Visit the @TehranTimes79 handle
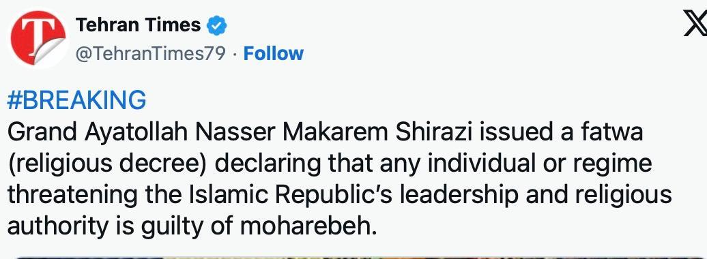Image resolution: width=707 pixels, height=259 pixels. (149, 54)
